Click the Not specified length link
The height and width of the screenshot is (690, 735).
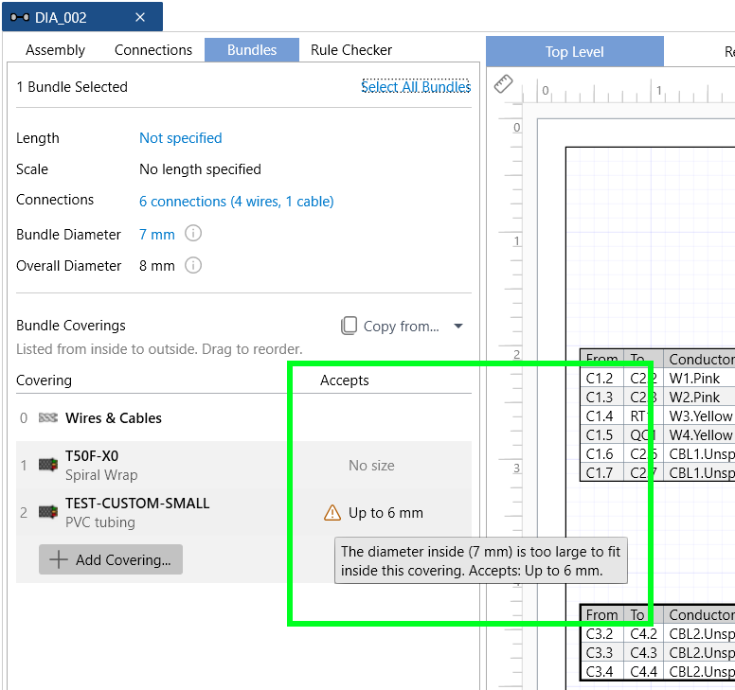coord(181,138)
